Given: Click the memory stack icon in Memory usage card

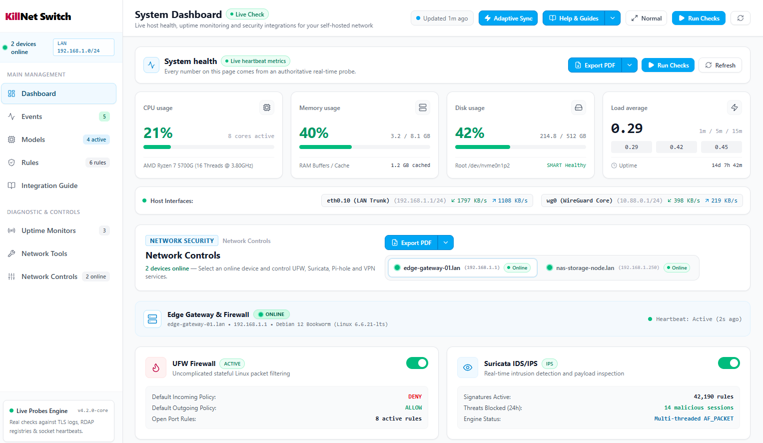Looking at the screenshot, I should (423, 107).
